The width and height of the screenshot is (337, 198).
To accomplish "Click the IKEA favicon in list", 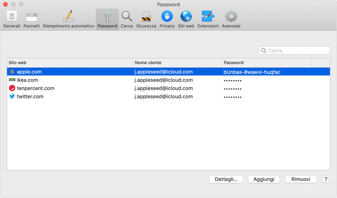I will tap(12, 79).
